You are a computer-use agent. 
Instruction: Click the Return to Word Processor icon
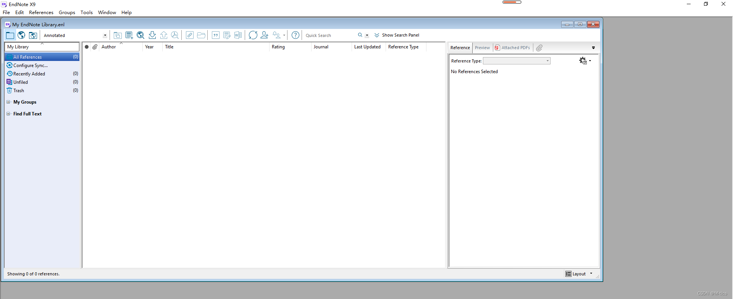point(238,35)
